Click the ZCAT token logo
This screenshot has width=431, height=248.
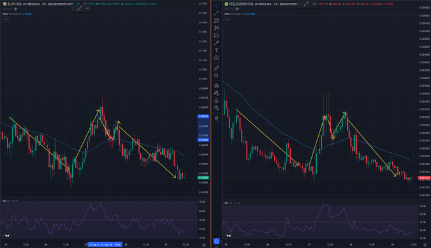[4, 4]
